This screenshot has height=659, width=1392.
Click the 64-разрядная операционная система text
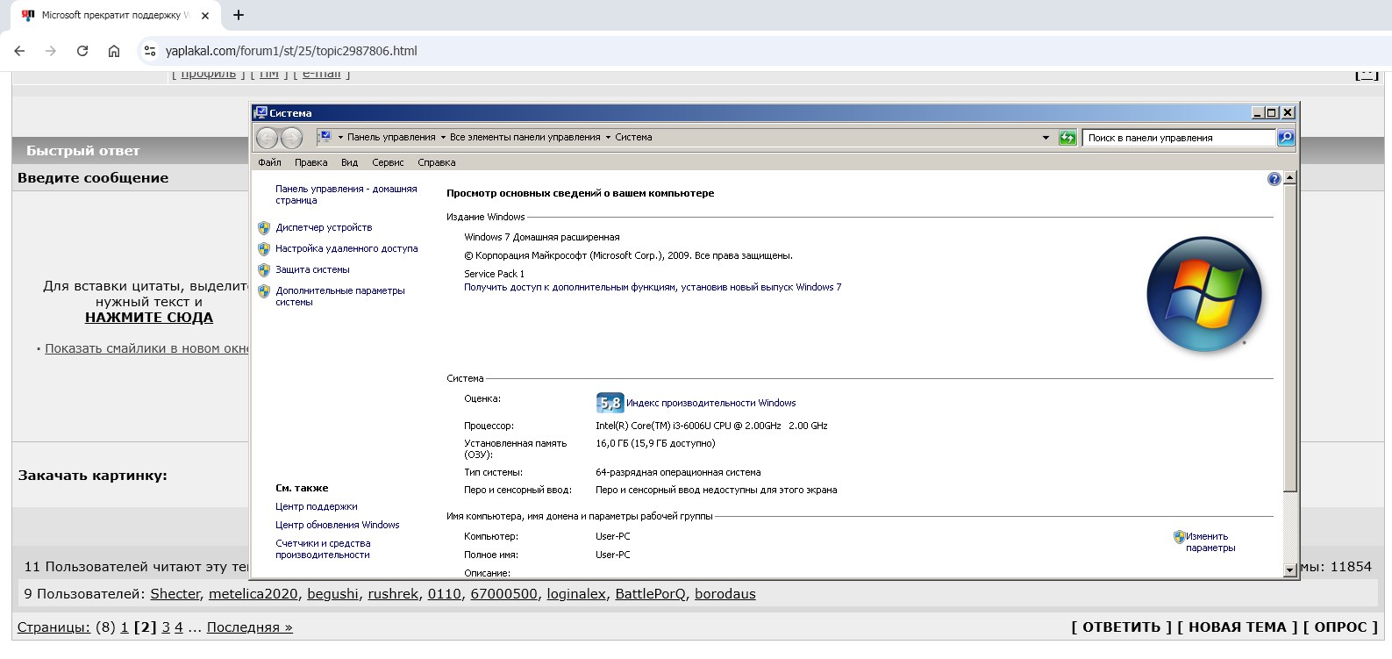tap(678, 472)
